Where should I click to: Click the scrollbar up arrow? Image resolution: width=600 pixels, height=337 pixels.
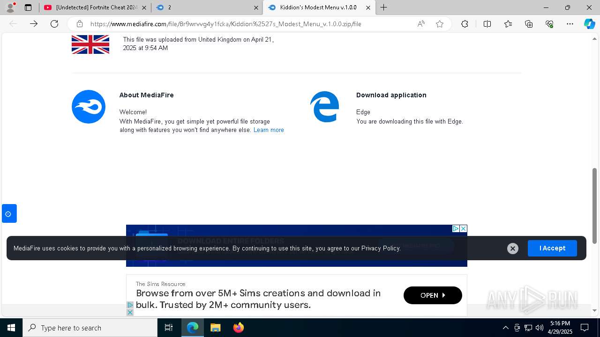click(x=594, y=38)
